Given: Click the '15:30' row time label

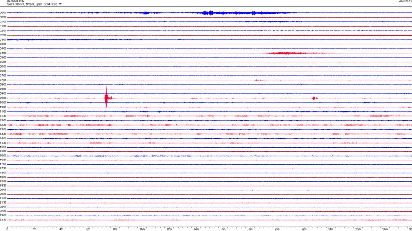Looking at the screenshot, I should [3, 151].
